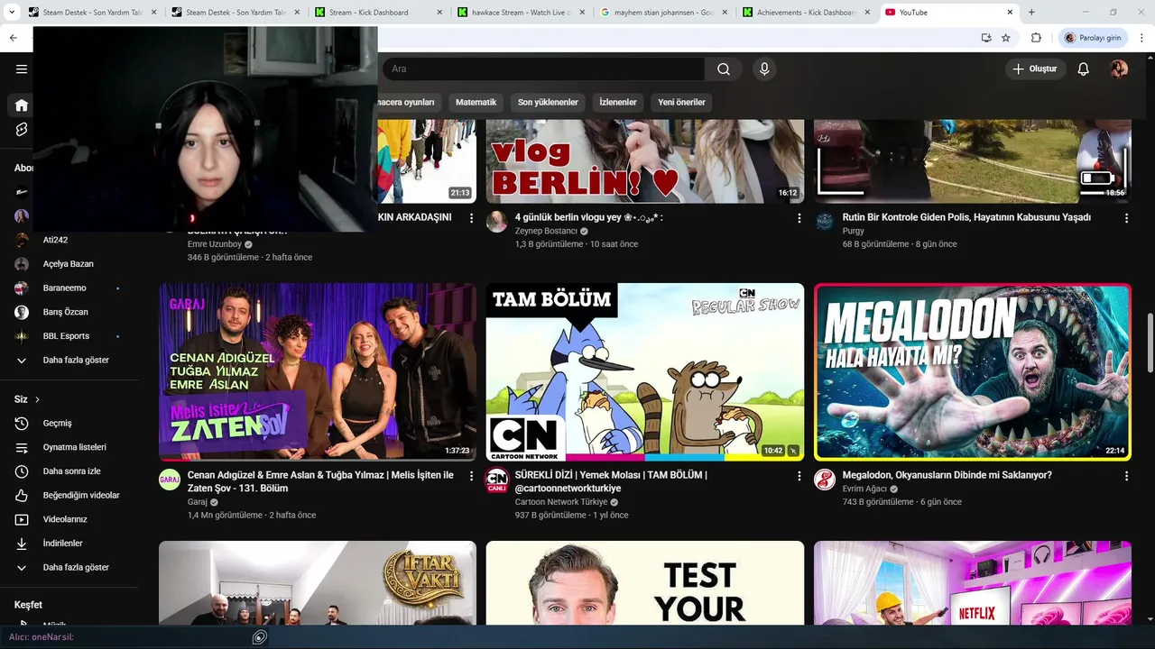
Task: Open title Megalodon, Okyanusların Dibinde mi Saklanıyor?
Action: [947, 475]
